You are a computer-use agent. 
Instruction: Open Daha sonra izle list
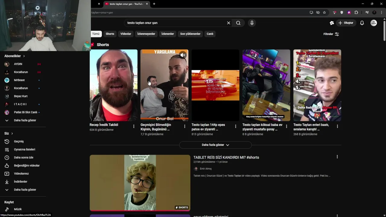coord(23,157)
